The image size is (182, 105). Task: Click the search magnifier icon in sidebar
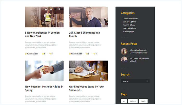pyautogui.click(x=147, y=81)
